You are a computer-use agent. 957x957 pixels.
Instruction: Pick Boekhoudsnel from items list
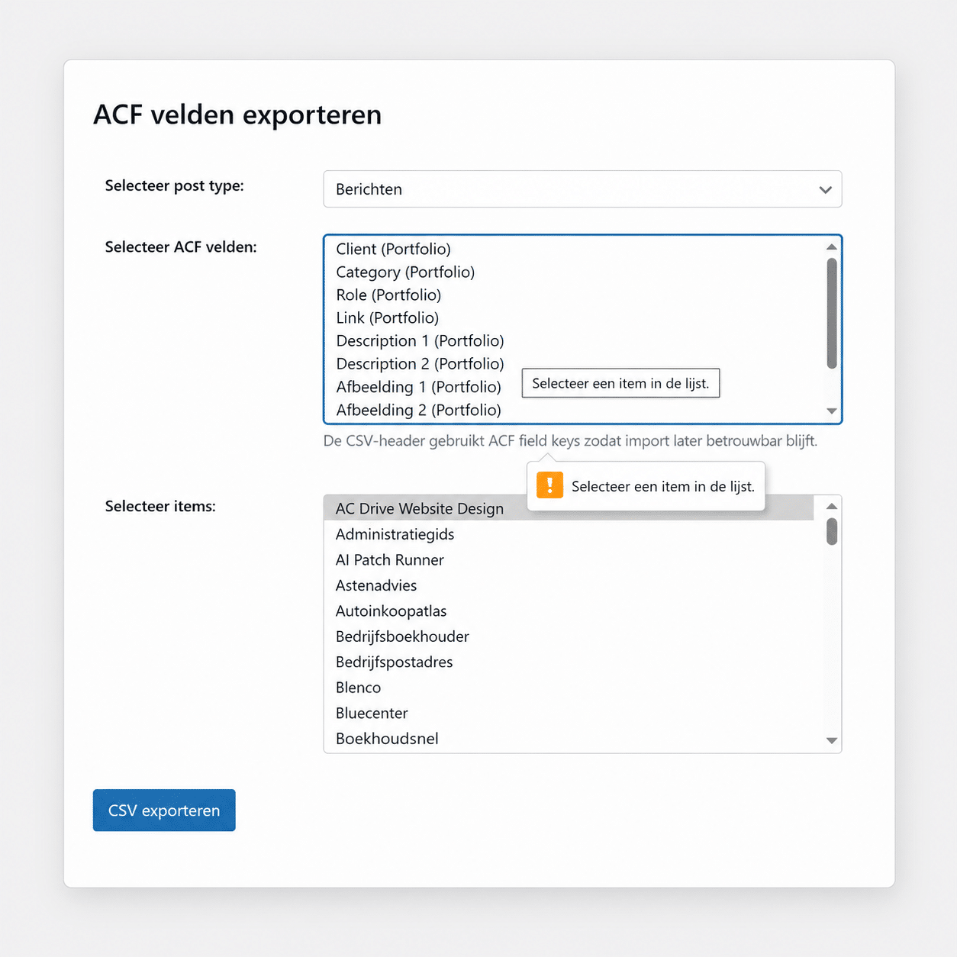pos(387,739)
